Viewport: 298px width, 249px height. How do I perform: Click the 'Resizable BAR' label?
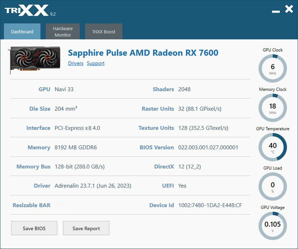click(x=32, y=205)
